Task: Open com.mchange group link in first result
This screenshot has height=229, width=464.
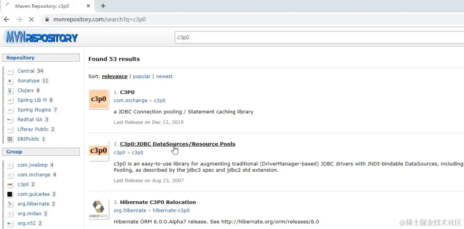Action: click(131, 101)
